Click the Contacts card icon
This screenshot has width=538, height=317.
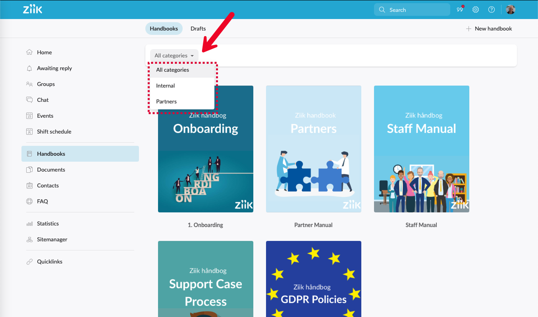[29, 185]
